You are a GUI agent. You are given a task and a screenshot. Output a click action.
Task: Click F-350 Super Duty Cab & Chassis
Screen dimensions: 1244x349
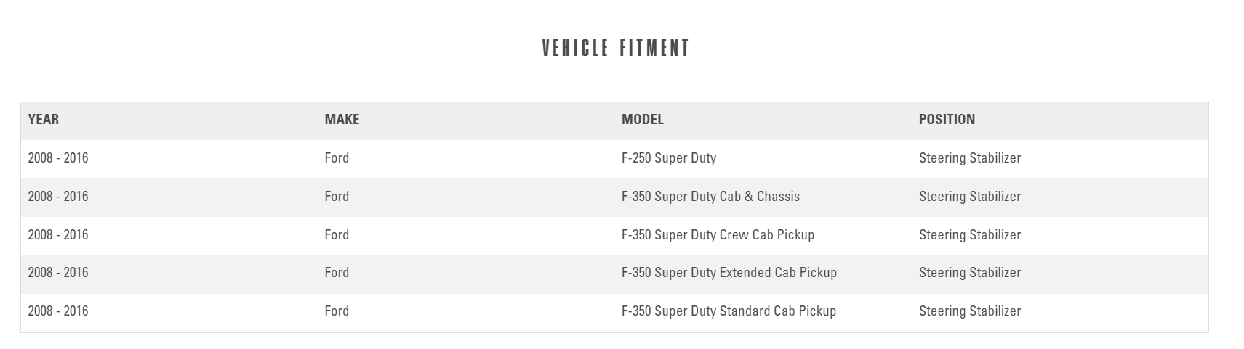coord(710,197)
